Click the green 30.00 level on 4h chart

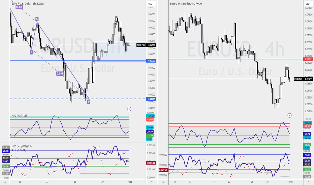coord(307,170)
